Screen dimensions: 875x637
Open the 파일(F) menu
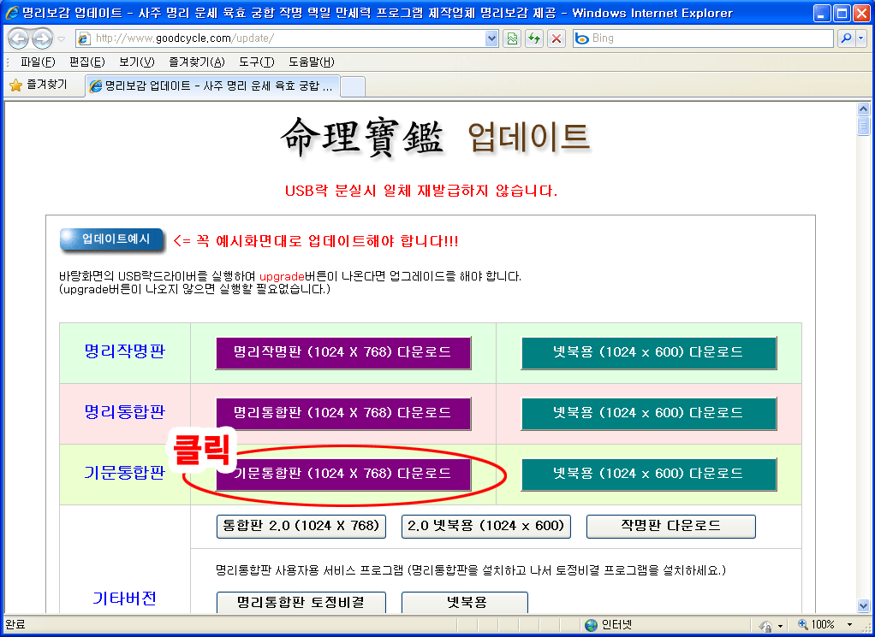click(x=38, y=62)
